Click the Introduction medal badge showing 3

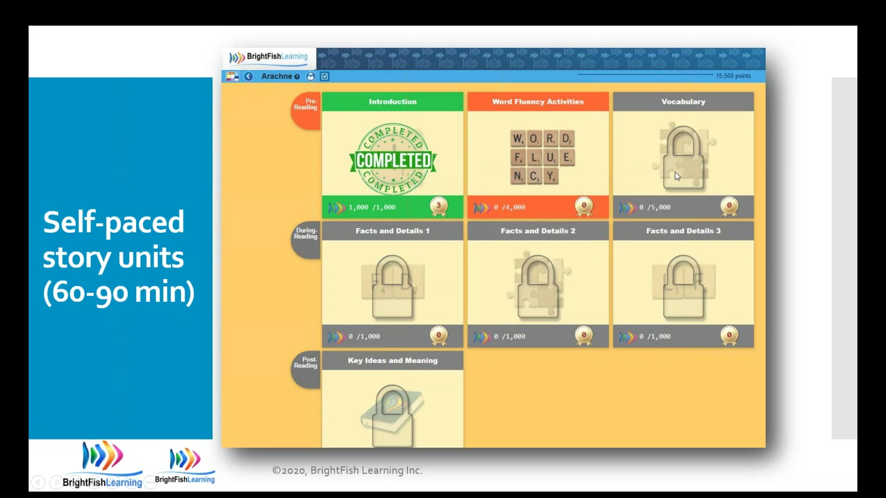[439, 207]
